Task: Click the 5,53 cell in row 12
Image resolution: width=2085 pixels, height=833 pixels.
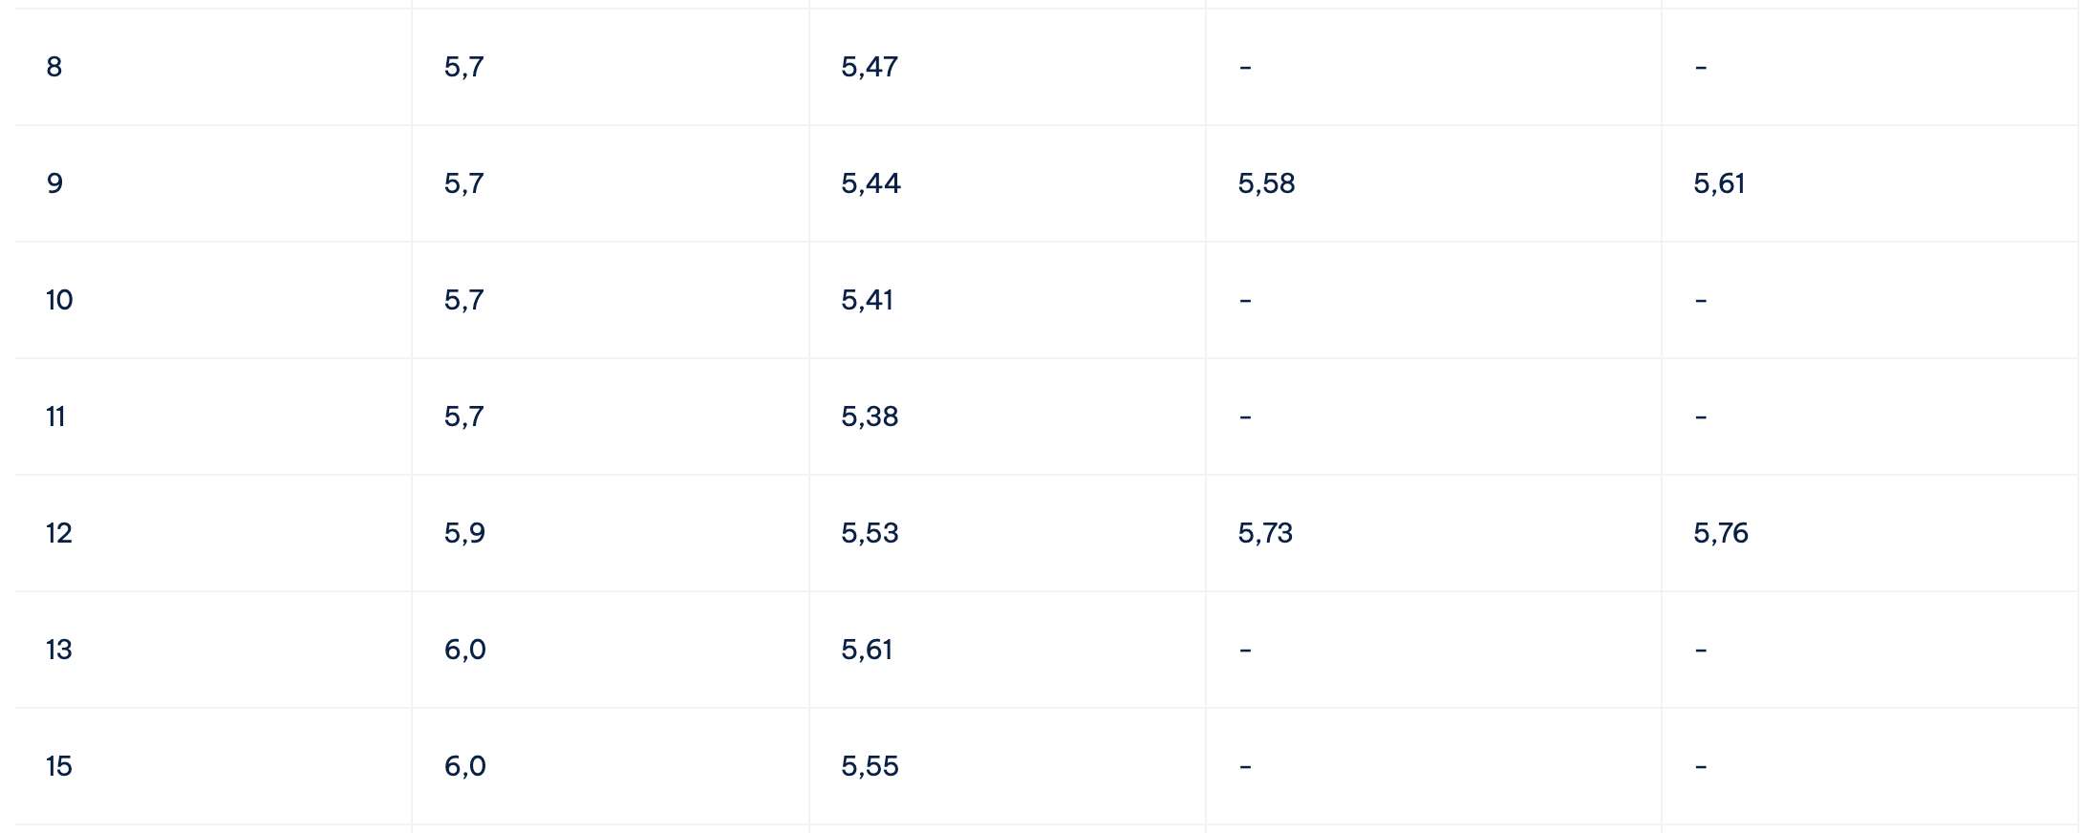Action: (1007, 533)
